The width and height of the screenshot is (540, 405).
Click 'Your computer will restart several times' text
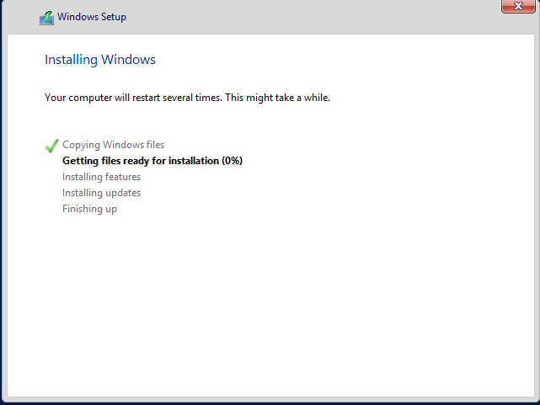pos(133,98)
